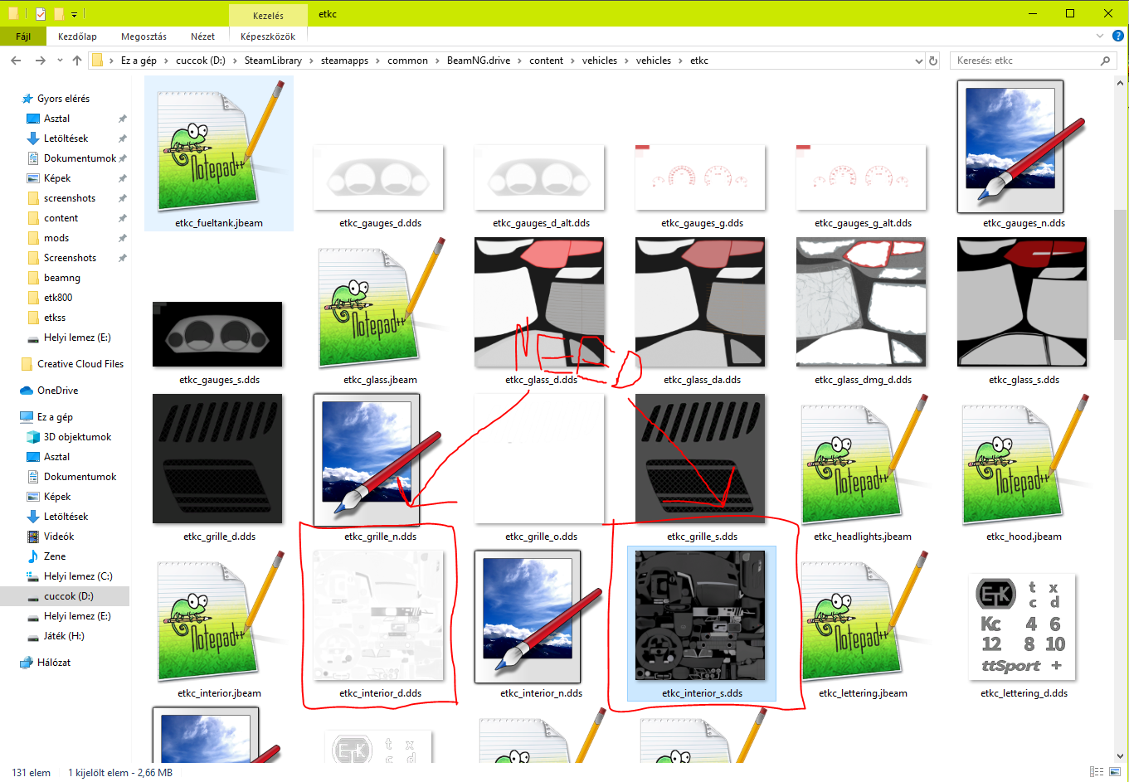Open Videók folder in sidebar

(59, 537)
